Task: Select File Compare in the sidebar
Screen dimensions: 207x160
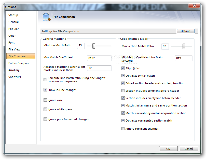Action: coord(21,56)
